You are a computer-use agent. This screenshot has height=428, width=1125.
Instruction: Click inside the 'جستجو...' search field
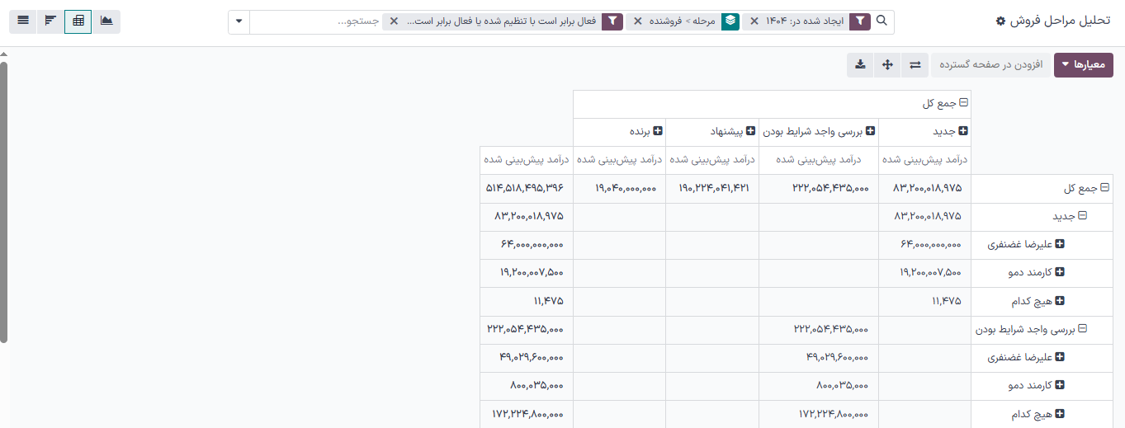point(314,21)
